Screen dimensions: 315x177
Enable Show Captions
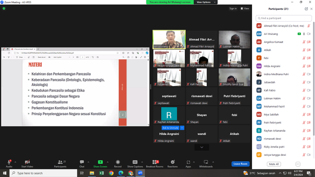point(135,163)
